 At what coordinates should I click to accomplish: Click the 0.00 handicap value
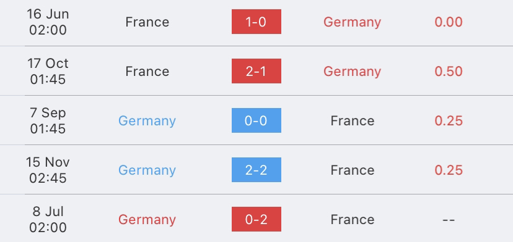point(449,22)
